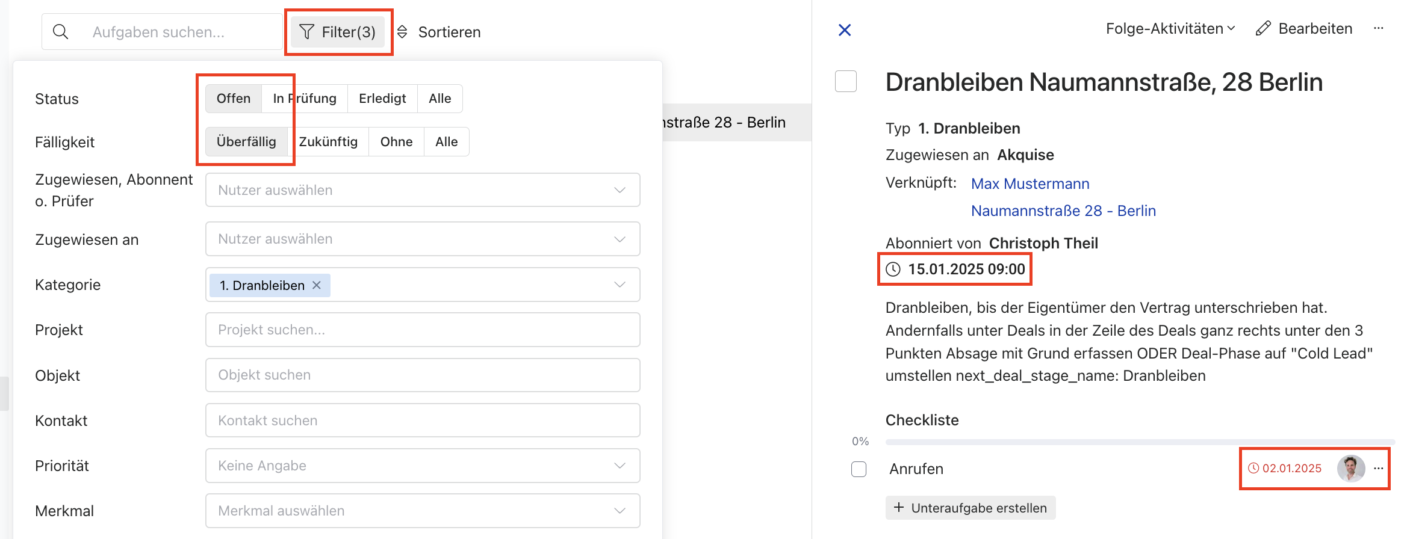1410x539 pixels.
Task: Open the three-dot menu in the task header
Action: pyautogui.click(x=1378, y=29)
